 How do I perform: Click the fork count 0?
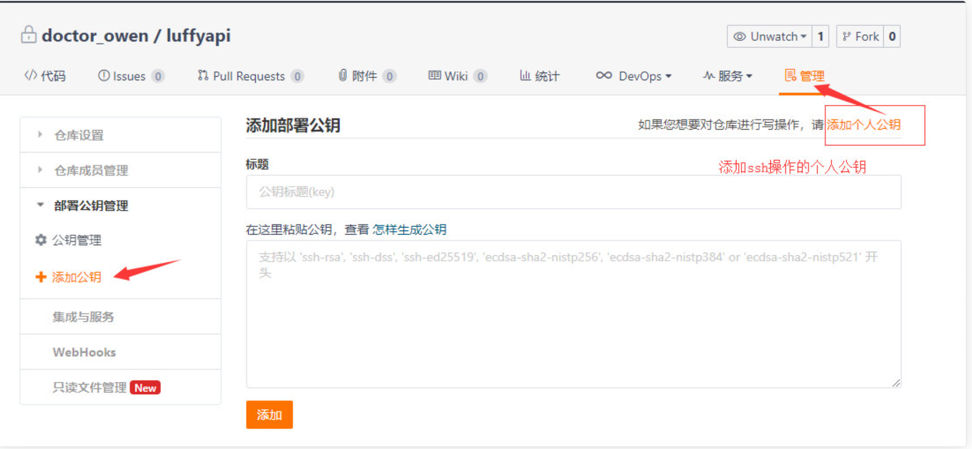(x=892, y=36)
